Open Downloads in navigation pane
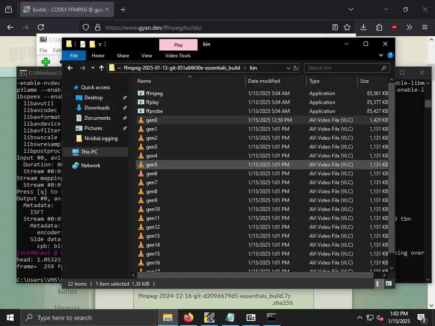 97,107
